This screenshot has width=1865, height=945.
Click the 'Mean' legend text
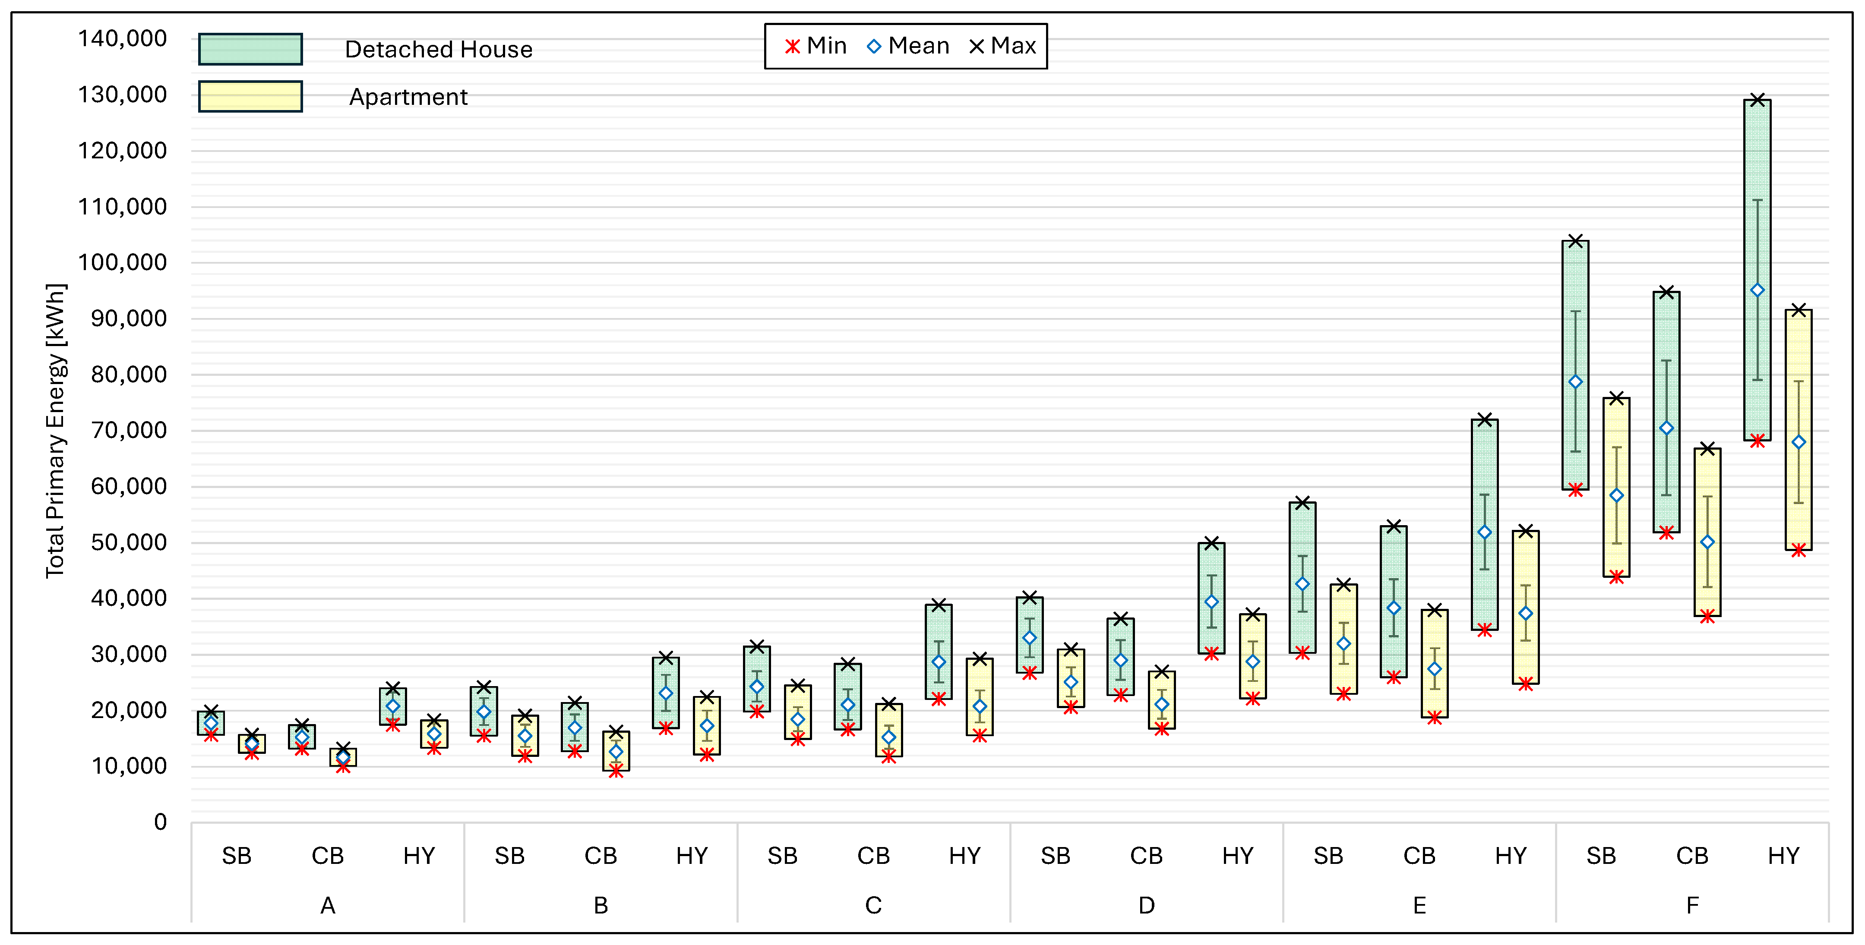919,46
